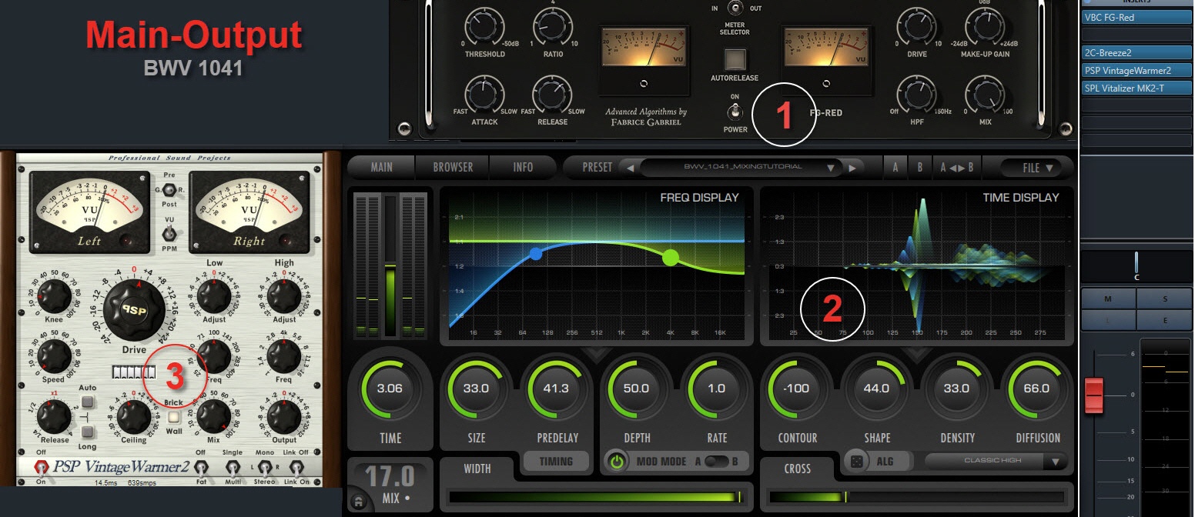Expand the time display panel chevron
1195x517 pixels.
point(917,353)
